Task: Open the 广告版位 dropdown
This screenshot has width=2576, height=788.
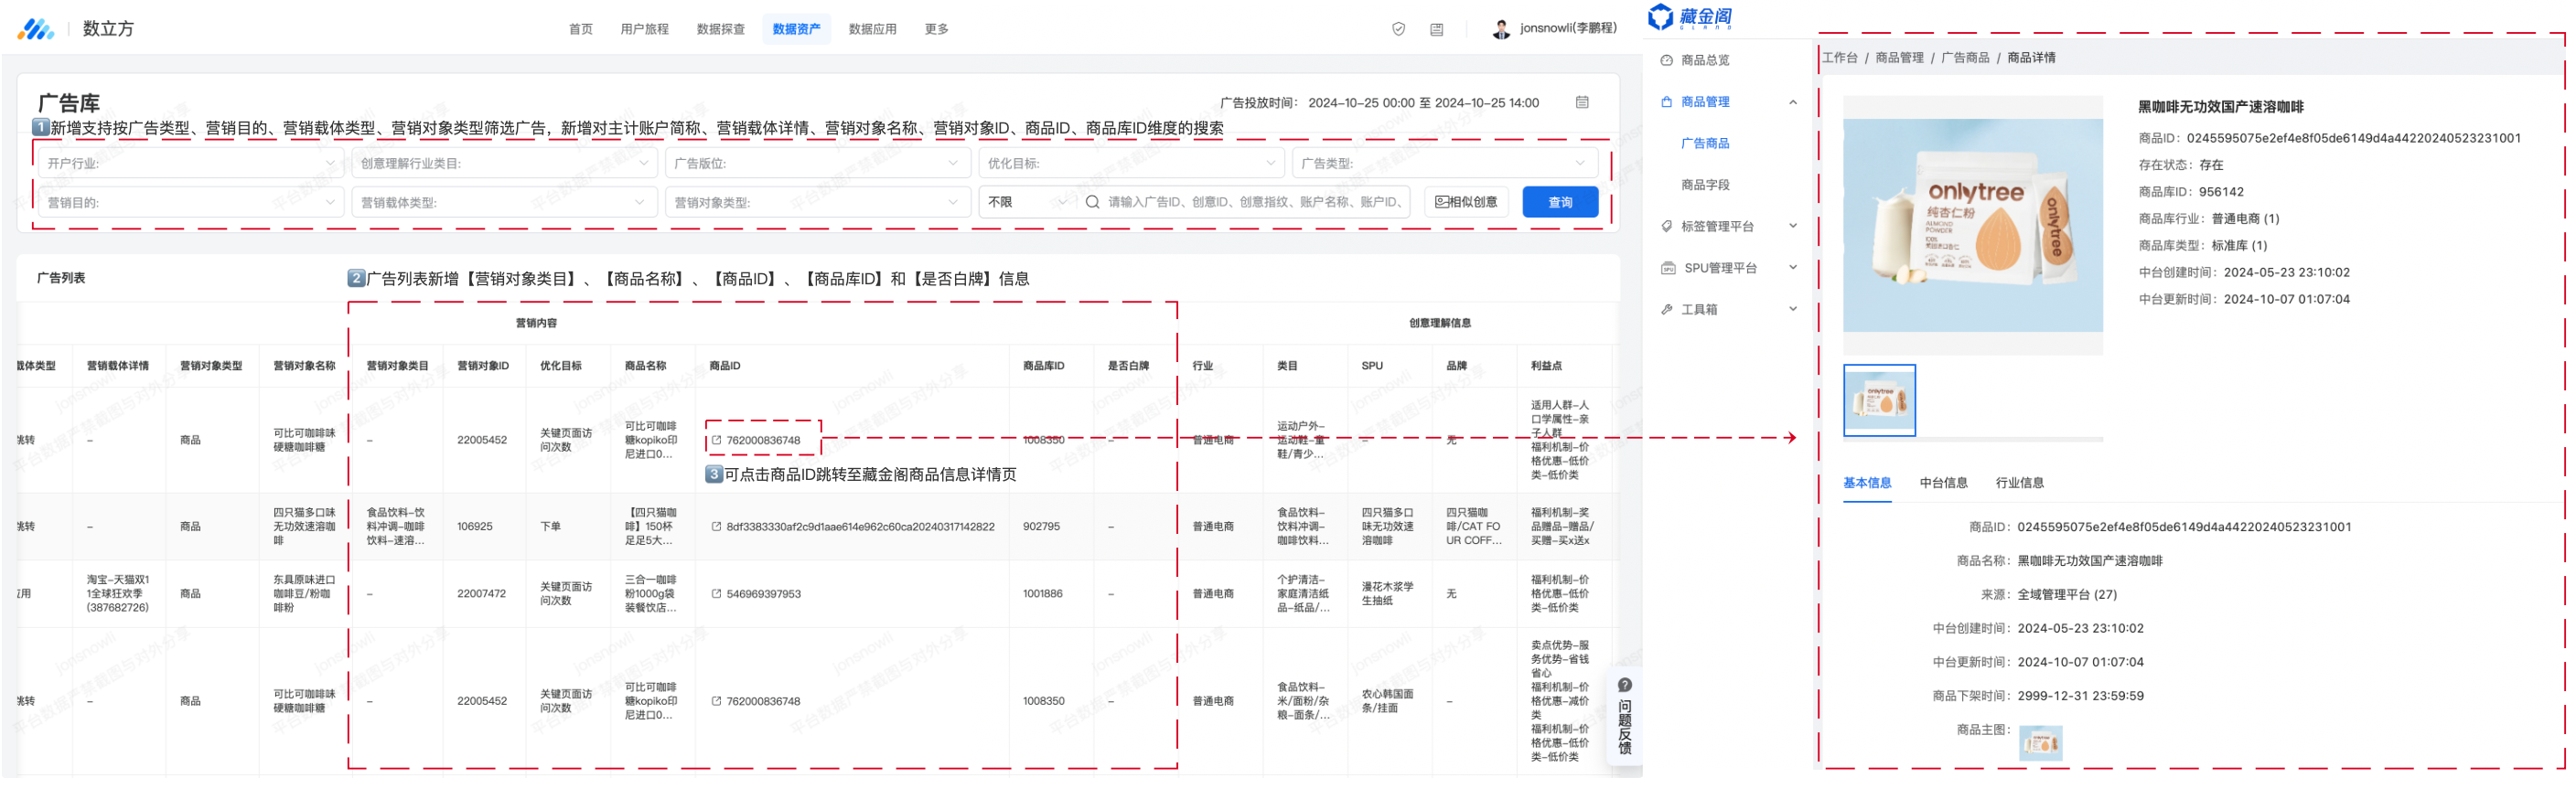Action: coord(817,163)
